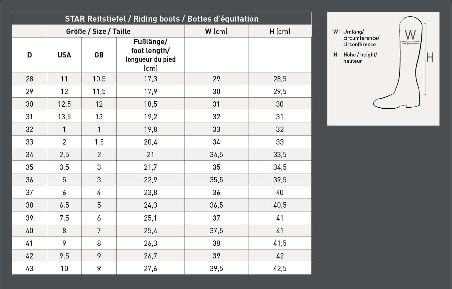Select the 'Fußlänge/foot length' column header
The image size is (452, 289).
(151, 55)
